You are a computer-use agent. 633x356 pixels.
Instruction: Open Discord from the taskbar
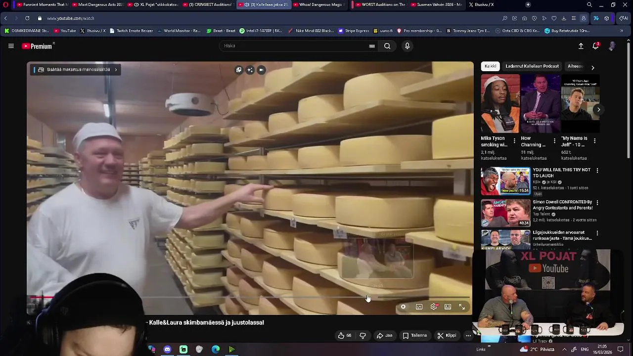tap(167, 350)
